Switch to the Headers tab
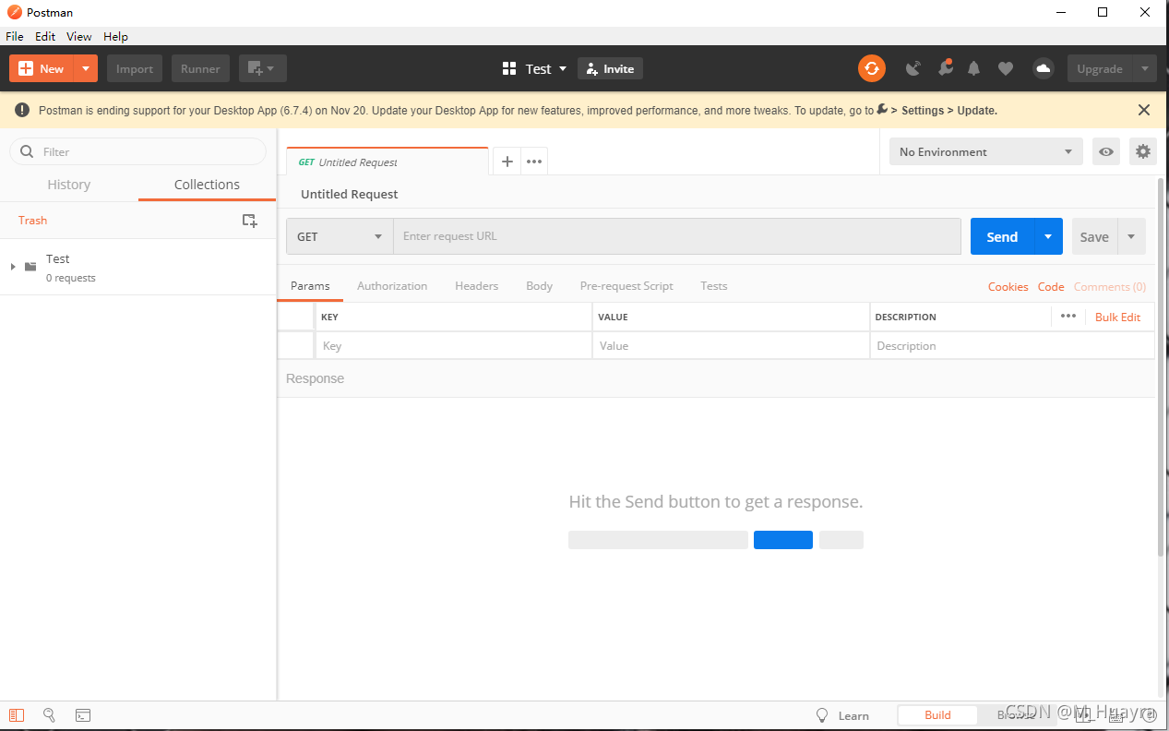1169x731 pixels. tap(476, 286)
